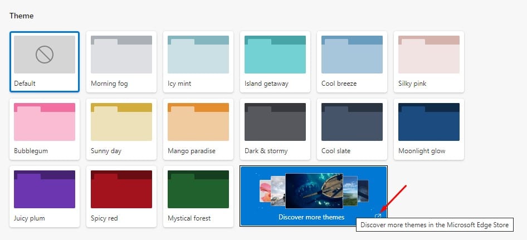
Task: Choose the Sunny day theme
Action: (x=121, y=129)
